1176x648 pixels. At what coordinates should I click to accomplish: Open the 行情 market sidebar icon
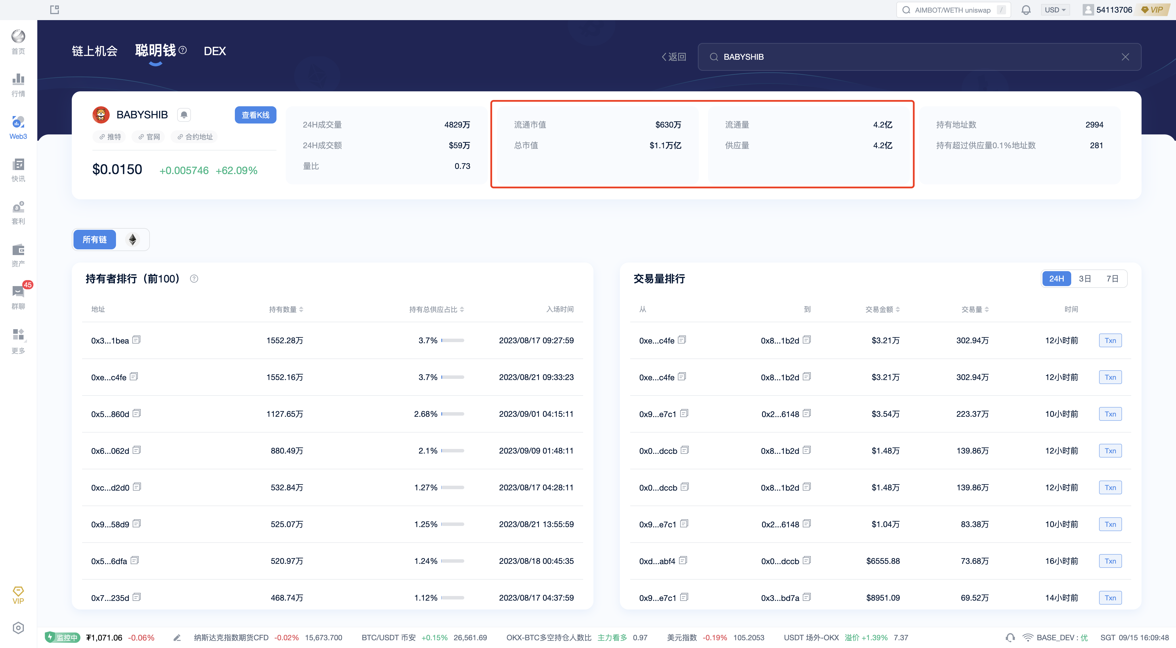pyautogui.click(x=18, y=84)
